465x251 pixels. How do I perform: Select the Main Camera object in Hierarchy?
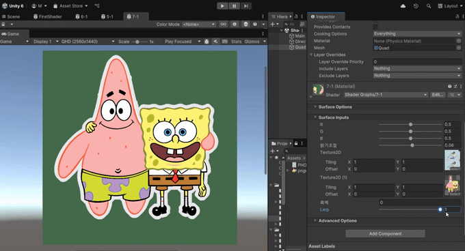coord(297,35)
